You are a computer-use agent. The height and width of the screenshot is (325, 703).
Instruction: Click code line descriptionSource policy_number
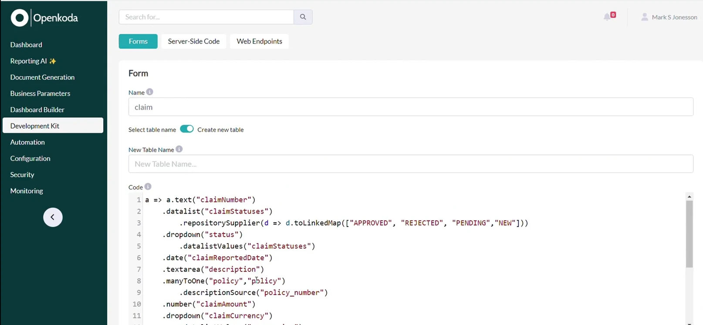253,292
